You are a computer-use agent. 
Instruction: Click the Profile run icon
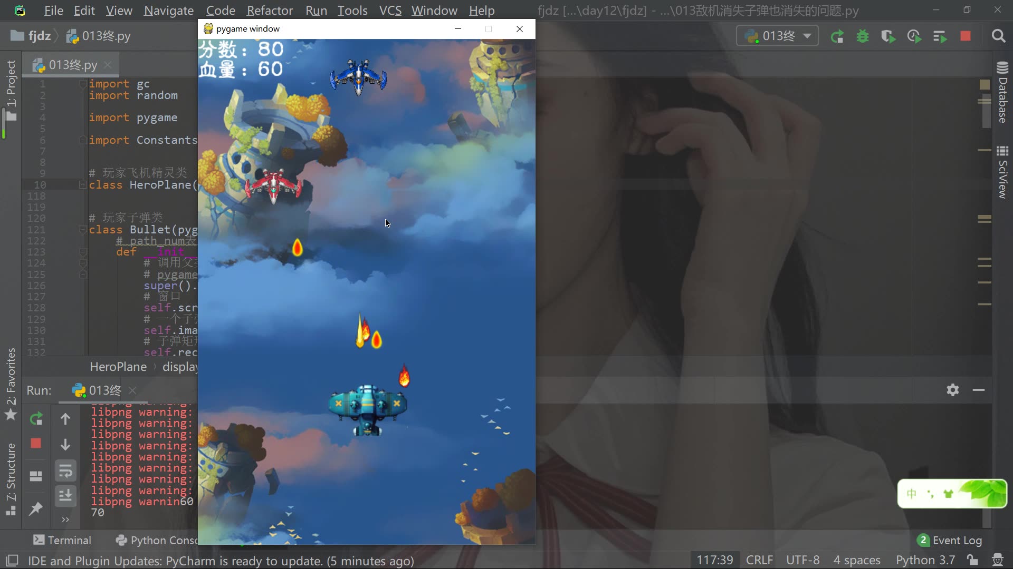click(914, 36)
